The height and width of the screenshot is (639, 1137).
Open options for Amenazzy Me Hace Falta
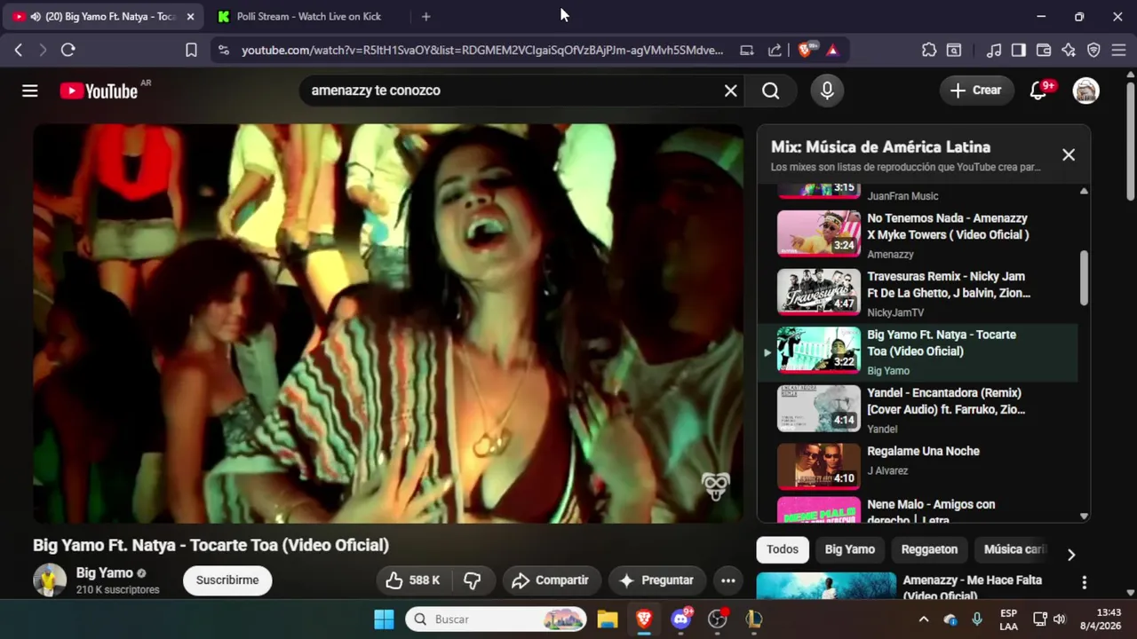tap(1084, 583)
